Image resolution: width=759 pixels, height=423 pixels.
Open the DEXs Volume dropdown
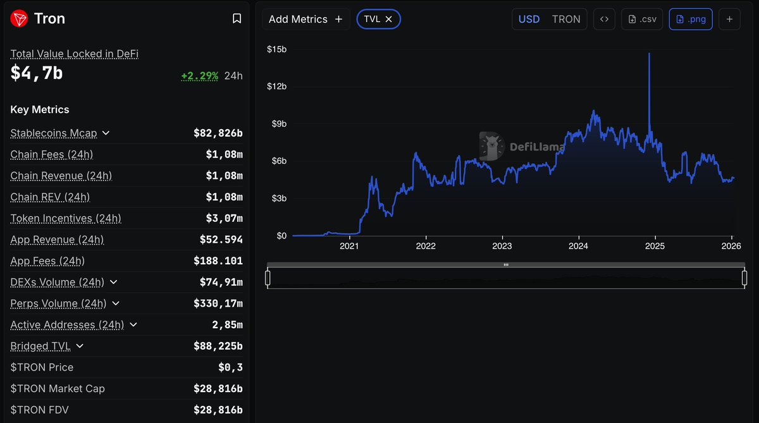[113, 283]
